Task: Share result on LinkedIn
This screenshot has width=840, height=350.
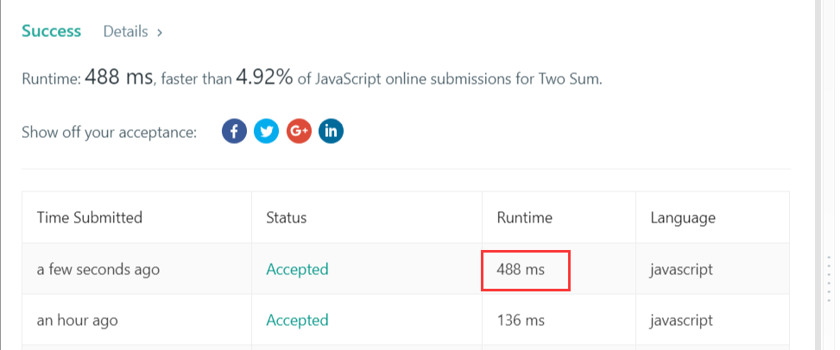Action: (x=331, y=132)
